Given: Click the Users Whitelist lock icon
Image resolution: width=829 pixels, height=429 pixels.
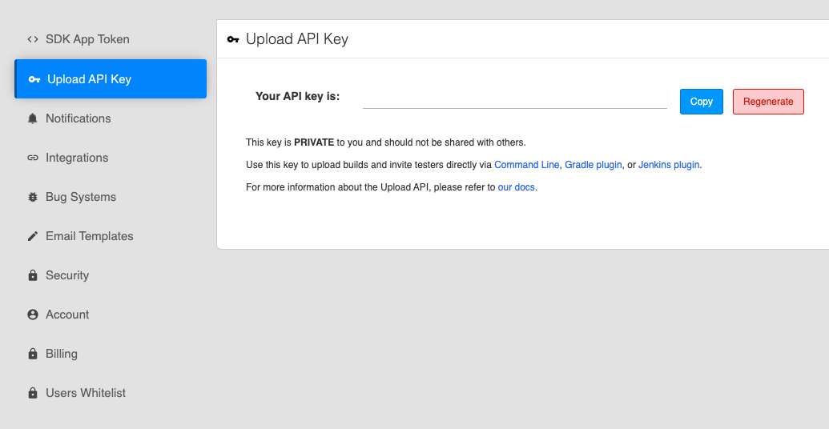Looking at the screenshot, I should pyautogui.click(x=33, y=393).
